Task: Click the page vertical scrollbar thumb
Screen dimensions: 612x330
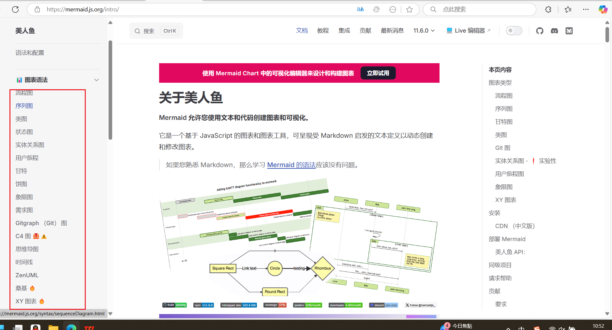Action: [607, 35]
